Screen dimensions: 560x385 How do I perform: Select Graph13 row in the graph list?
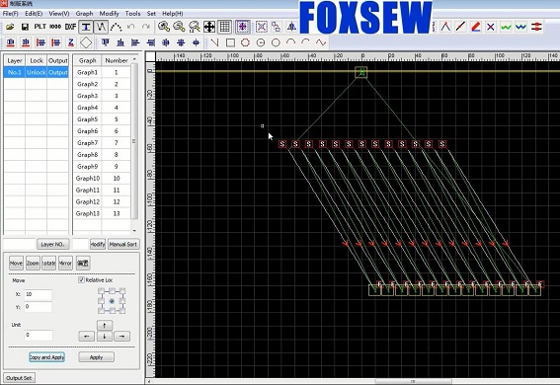pyautogui.click(x=102, y=213)
